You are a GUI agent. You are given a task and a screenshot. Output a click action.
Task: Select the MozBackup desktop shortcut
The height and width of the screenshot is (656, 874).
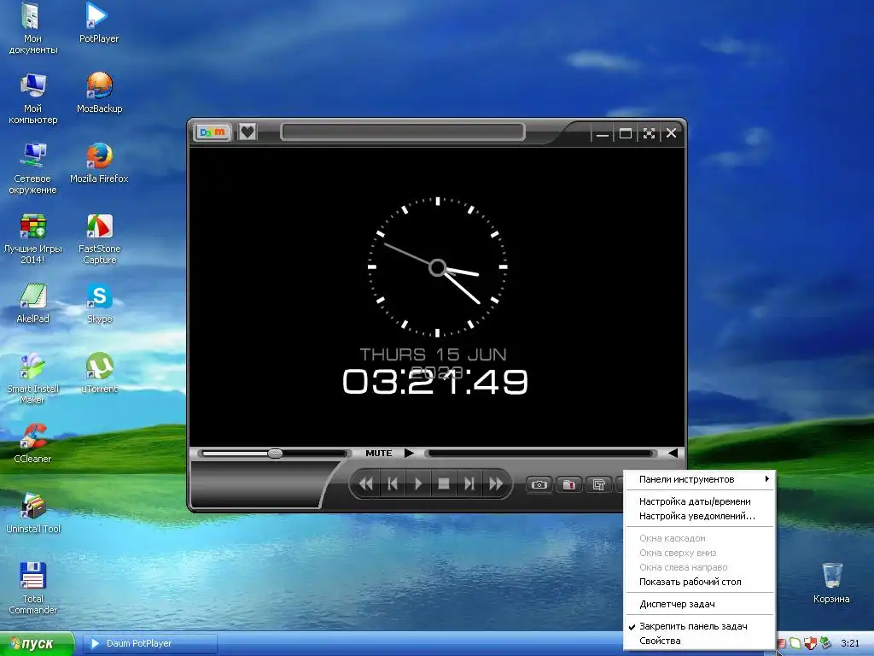pyautogui.click(x=99, y=92)
